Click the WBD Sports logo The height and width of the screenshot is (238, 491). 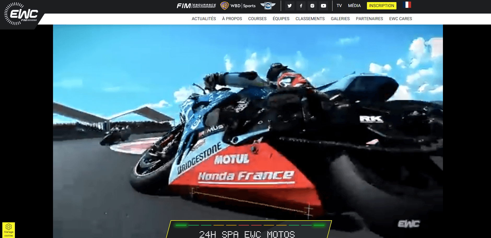coord(238,6)
